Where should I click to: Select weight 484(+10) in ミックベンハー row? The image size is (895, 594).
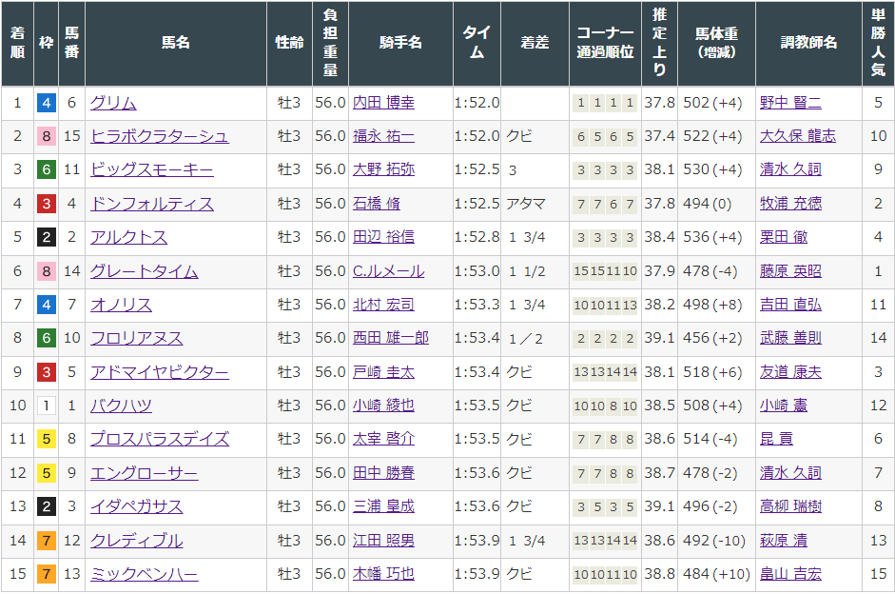pos(716,574)
